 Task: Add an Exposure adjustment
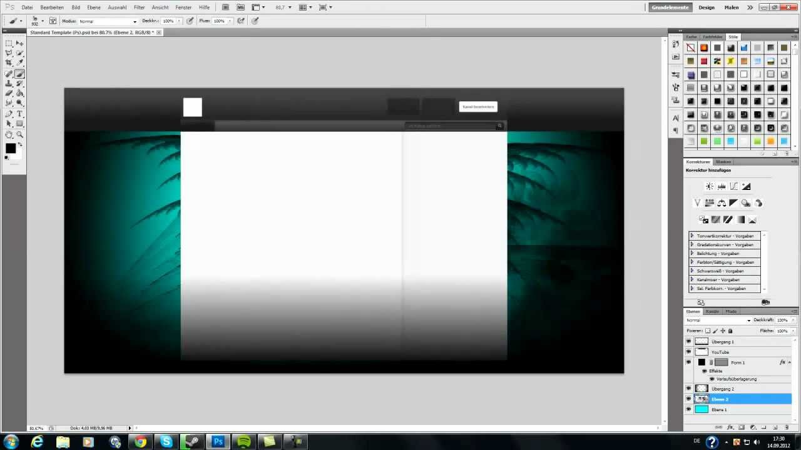pyautogui.click(x=746, y=186)
